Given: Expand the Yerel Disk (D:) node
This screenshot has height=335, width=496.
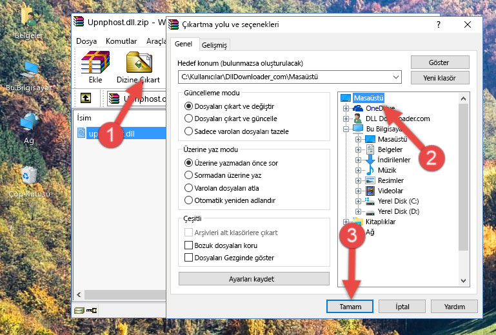Looking at the screenshot, I should click(358, 211).
